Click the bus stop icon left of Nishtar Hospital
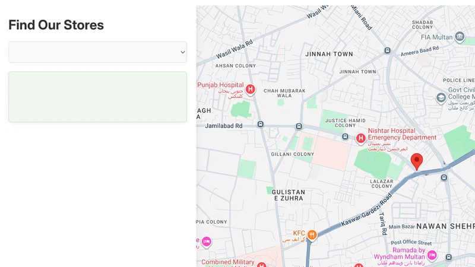Image resolution: width=475 pixels, height=267 pixels. [x=345, y=136]
